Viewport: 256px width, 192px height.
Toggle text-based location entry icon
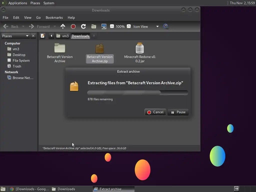(42, 36)
